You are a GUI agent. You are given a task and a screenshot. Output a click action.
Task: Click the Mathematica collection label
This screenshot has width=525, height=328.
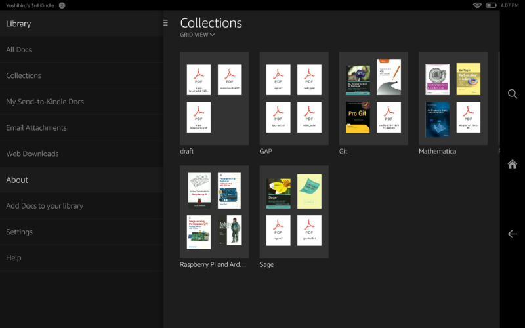coord(437,152)
